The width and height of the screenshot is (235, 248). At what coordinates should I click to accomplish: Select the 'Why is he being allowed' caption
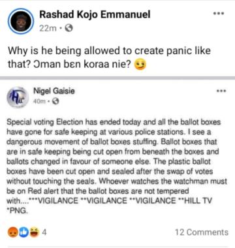109,57
